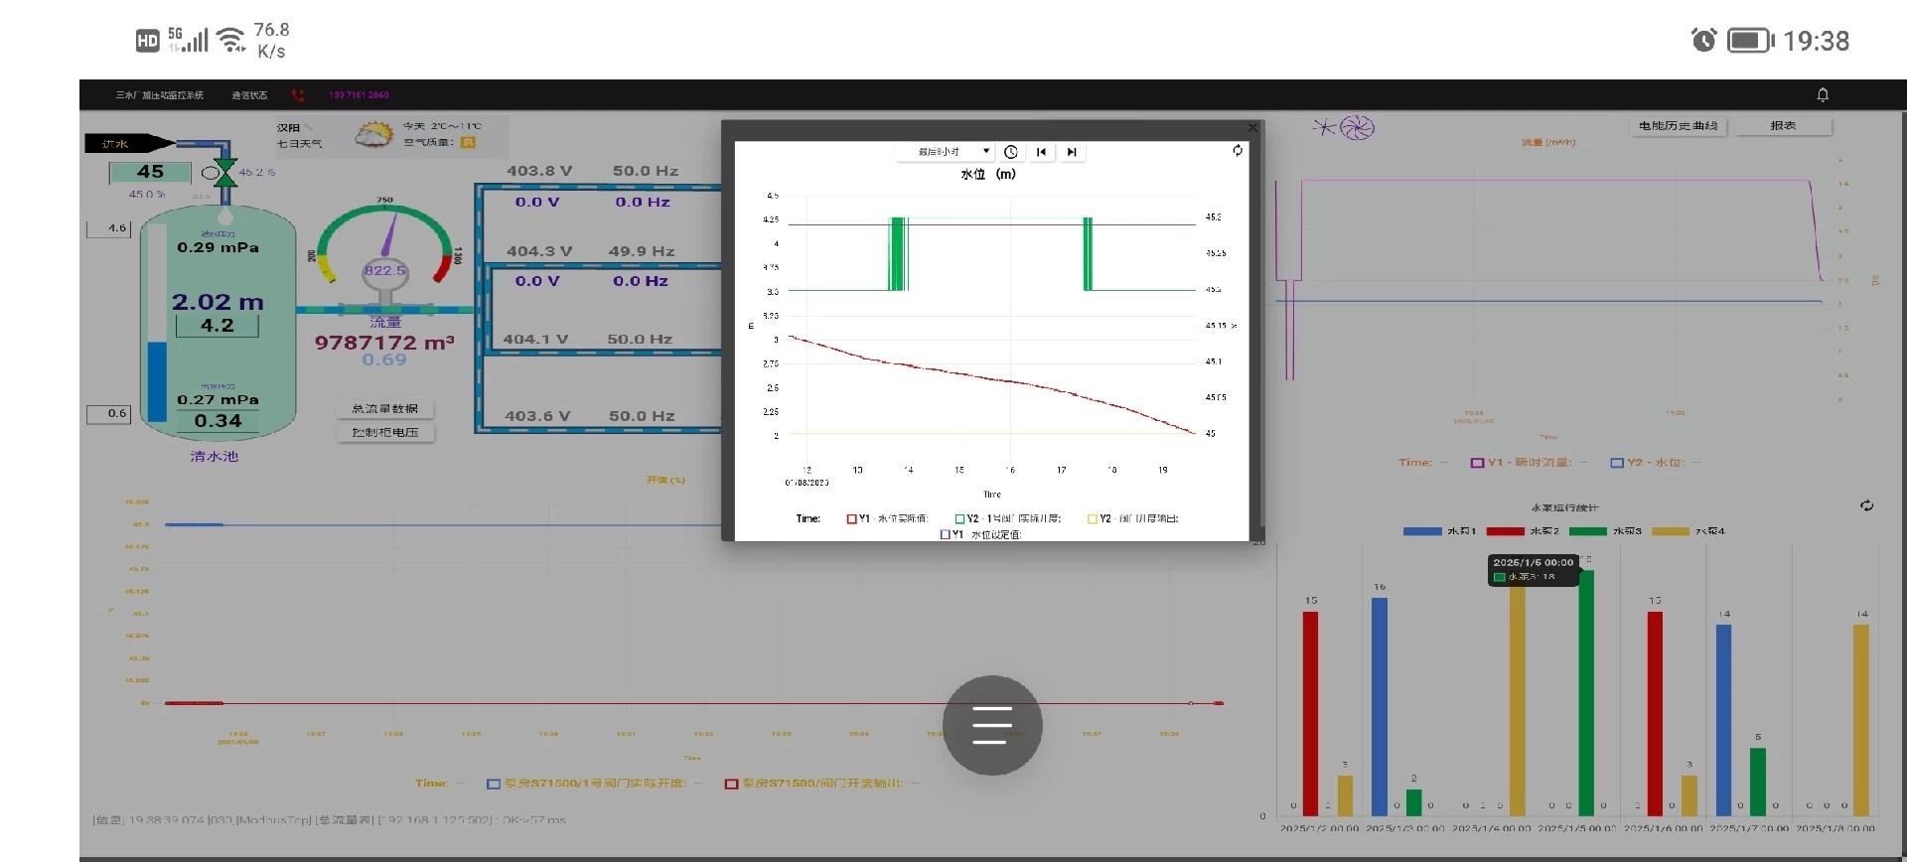The width and height of the screenshot is (1907, 862).
Task: Click the 49.9 Hz frequency reading
Action: coord(642,251)
